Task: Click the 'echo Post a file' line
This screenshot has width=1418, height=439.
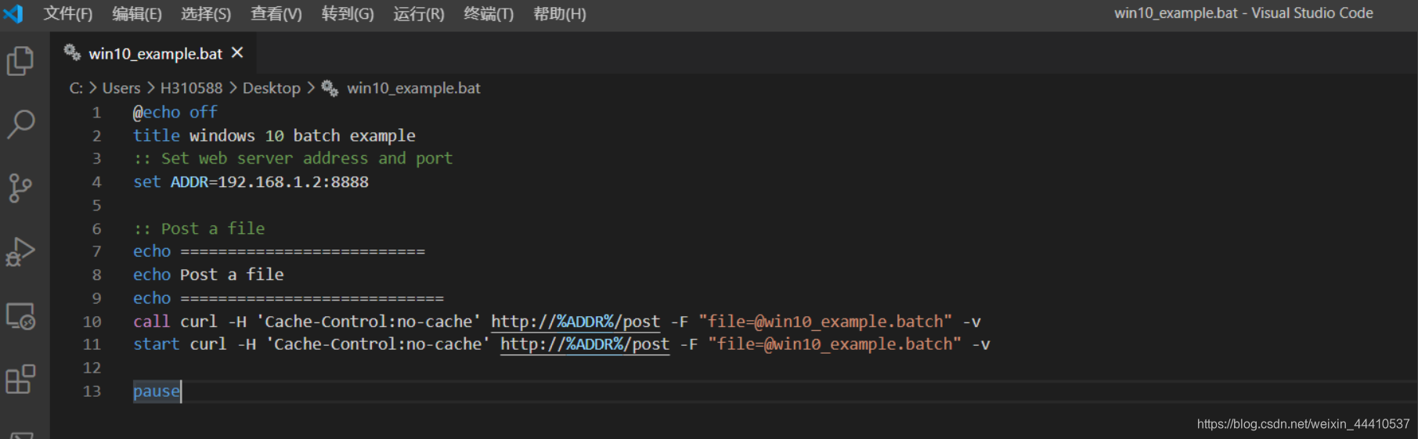Action: [x=208, y=275]
